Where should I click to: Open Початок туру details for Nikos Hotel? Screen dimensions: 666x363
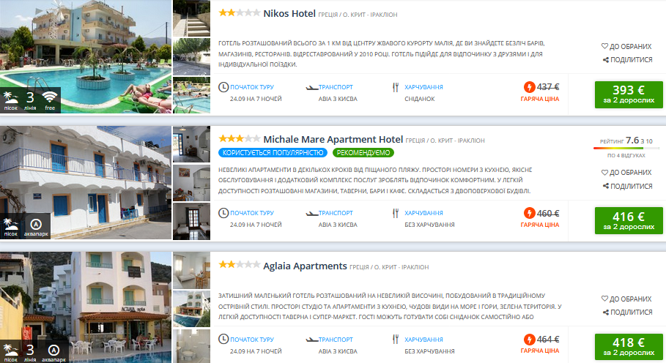tap(252, 87)
